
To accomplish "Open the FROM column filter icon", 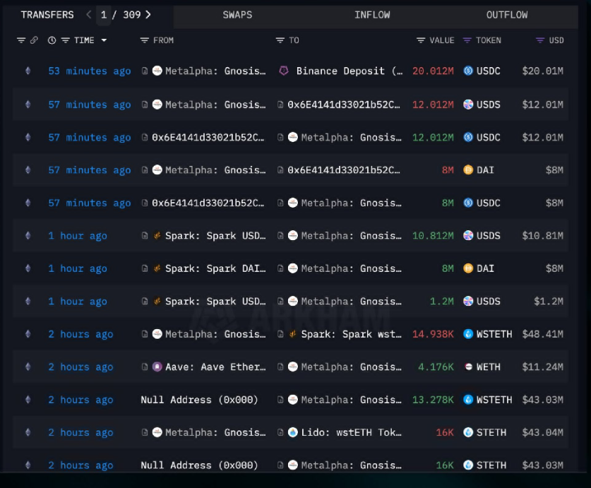I will point(144,40).
